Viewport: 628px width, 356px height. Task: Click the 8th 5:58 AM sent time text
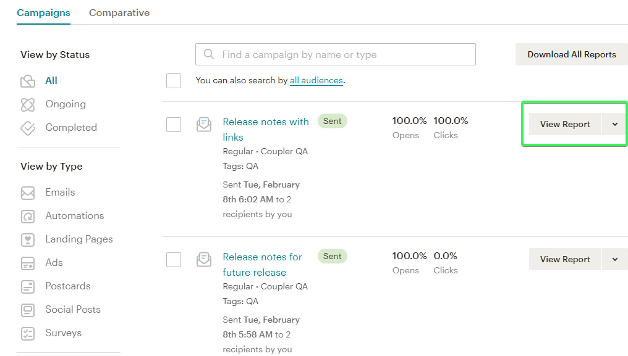247,334
